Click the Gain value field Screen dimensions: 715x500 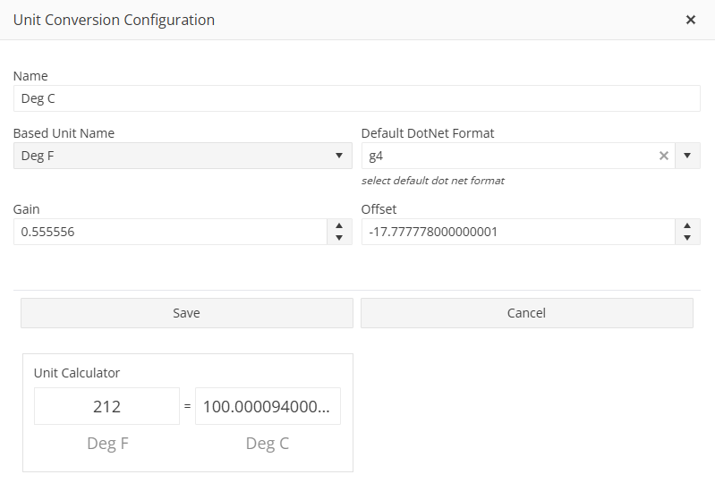170,232
